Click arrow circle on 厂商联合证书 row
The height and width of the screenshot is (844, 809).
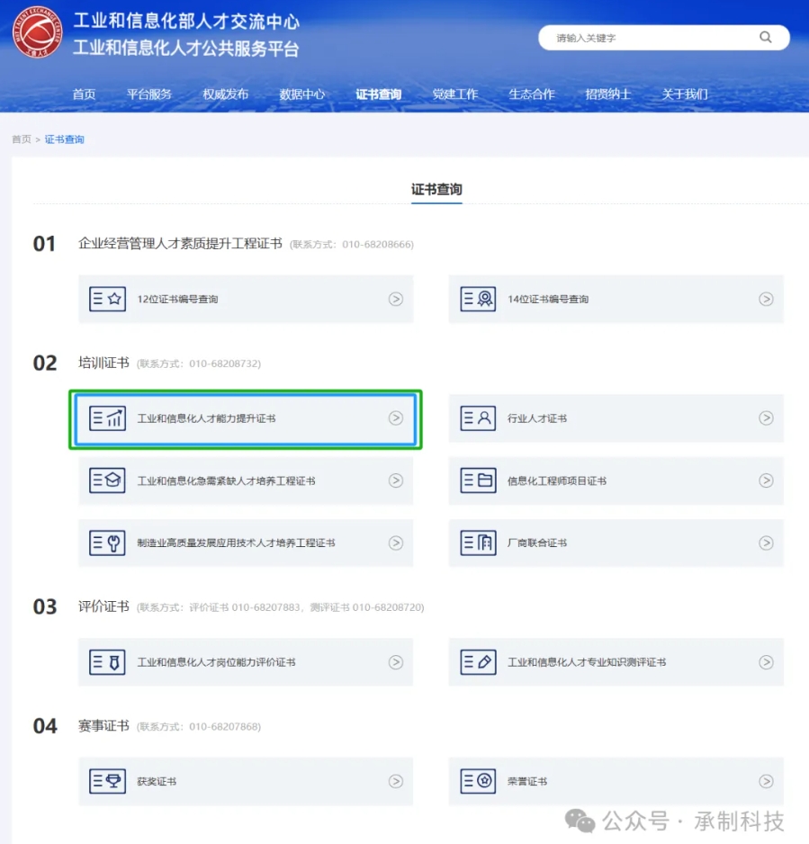[x=766, y=543]
